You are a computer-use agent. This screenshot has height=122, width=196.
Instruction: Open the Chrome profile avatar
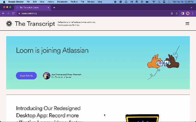point(188,14)
